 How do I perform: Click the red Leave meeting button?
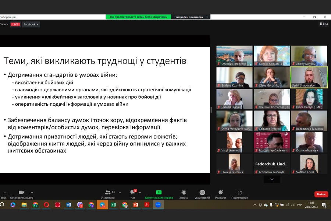(x=321, y=194)
